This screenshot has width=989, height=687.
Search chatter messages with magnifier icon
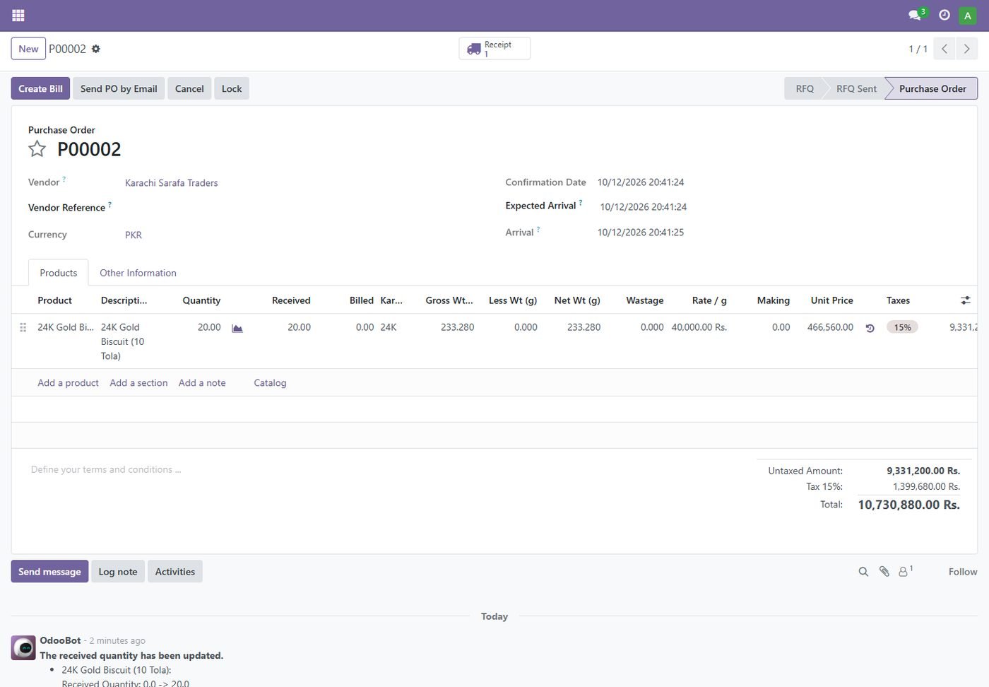863,572
